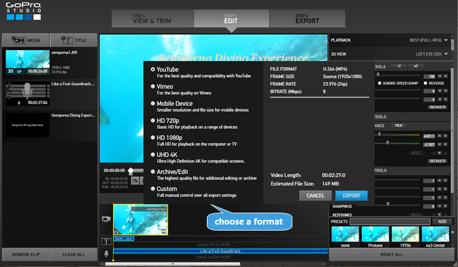This screenshot has width=458, height=267.
Task: Decrease tint value with left arrow
Action: [x=439, y=145]
